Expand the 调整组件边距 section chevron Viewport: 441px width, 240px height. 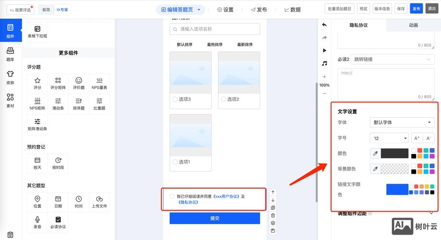(x=431, y=213)
